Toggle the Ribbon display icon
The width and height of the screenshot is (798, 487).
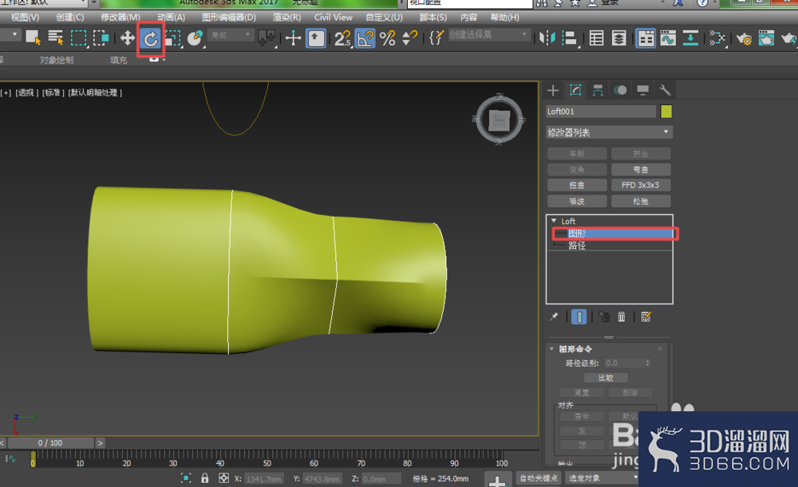(x=646, y=38)
